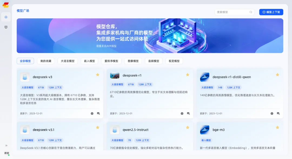Click the 模型广场 page title

coord(23,11)
